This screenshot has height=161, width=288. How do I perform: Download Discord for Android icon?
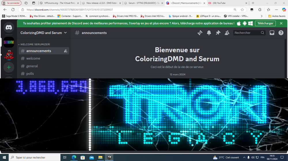245,23
